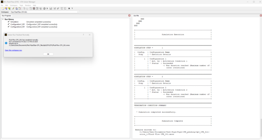
Task: Click OK in the Solver Run dialog
Action: pos(48,54)
